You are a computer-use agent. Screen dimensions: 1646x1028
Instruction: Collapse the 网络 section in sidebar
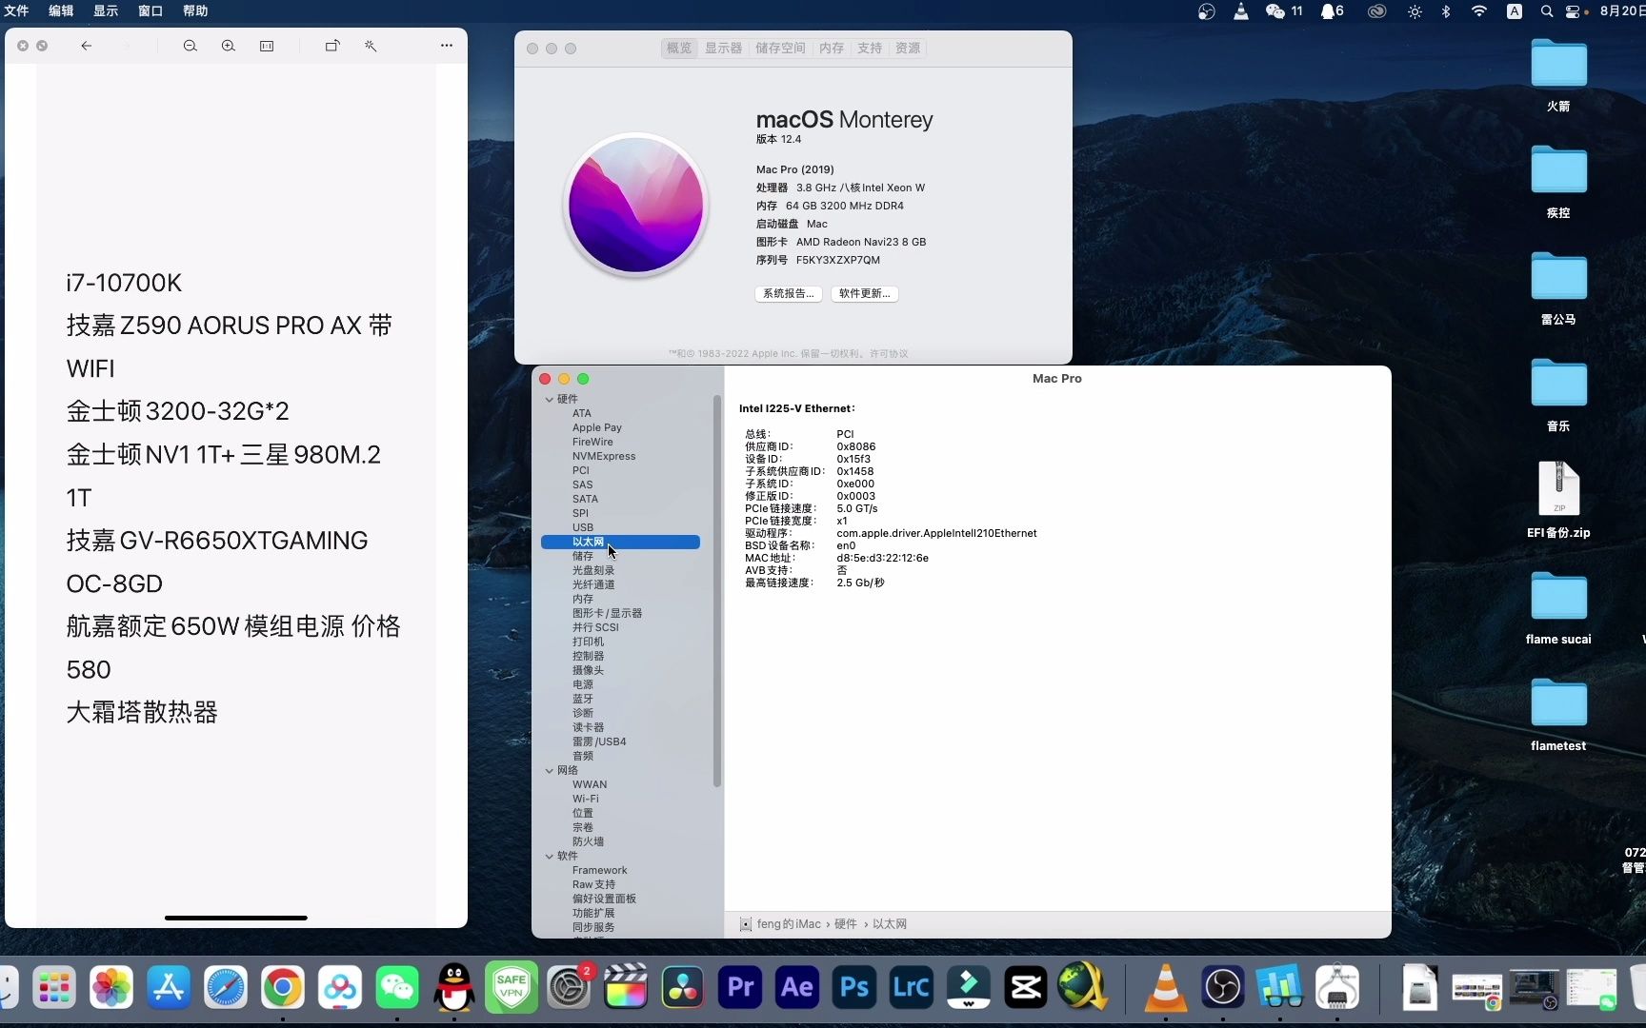click(x=550, y=770)
